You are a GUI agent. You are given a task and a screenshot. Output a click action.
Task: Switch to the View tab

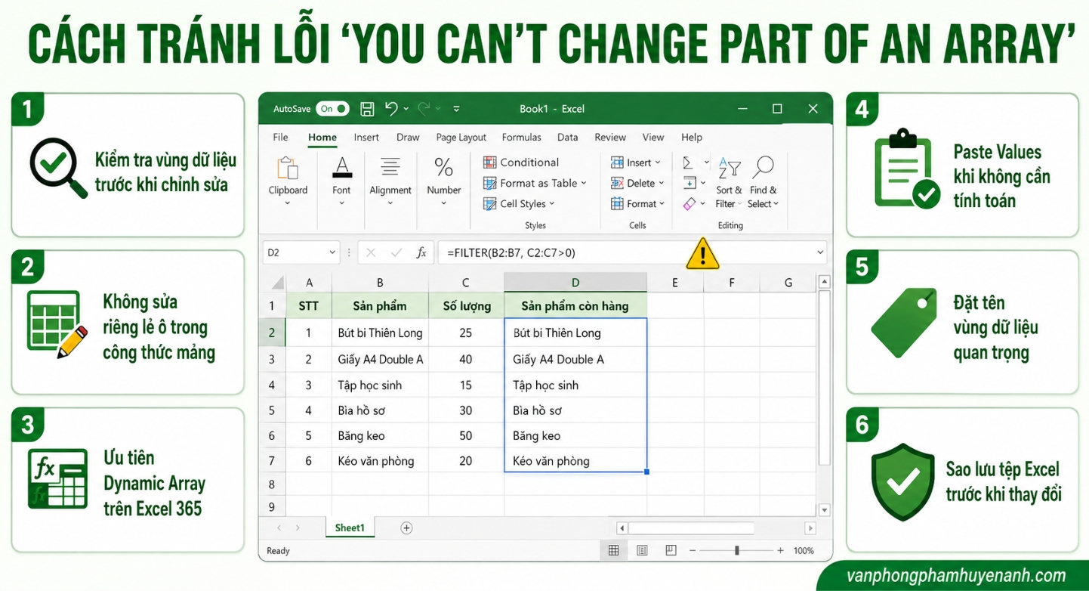coord(653,138)
